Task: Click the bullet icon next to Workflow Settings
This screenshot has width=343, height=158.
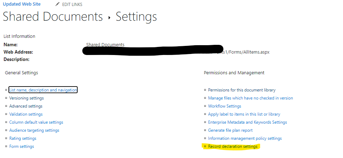Action: (205, 106)
